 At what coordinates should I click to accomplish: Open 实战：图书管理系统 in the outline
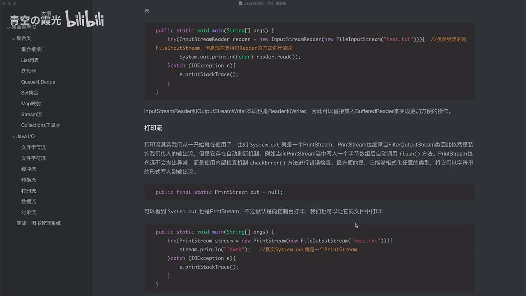point(39,223)
